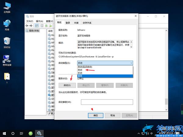The width and height of the screenshot is (183, 137).
Task: Click the 取消 button
Action: (x=113, y=115)
